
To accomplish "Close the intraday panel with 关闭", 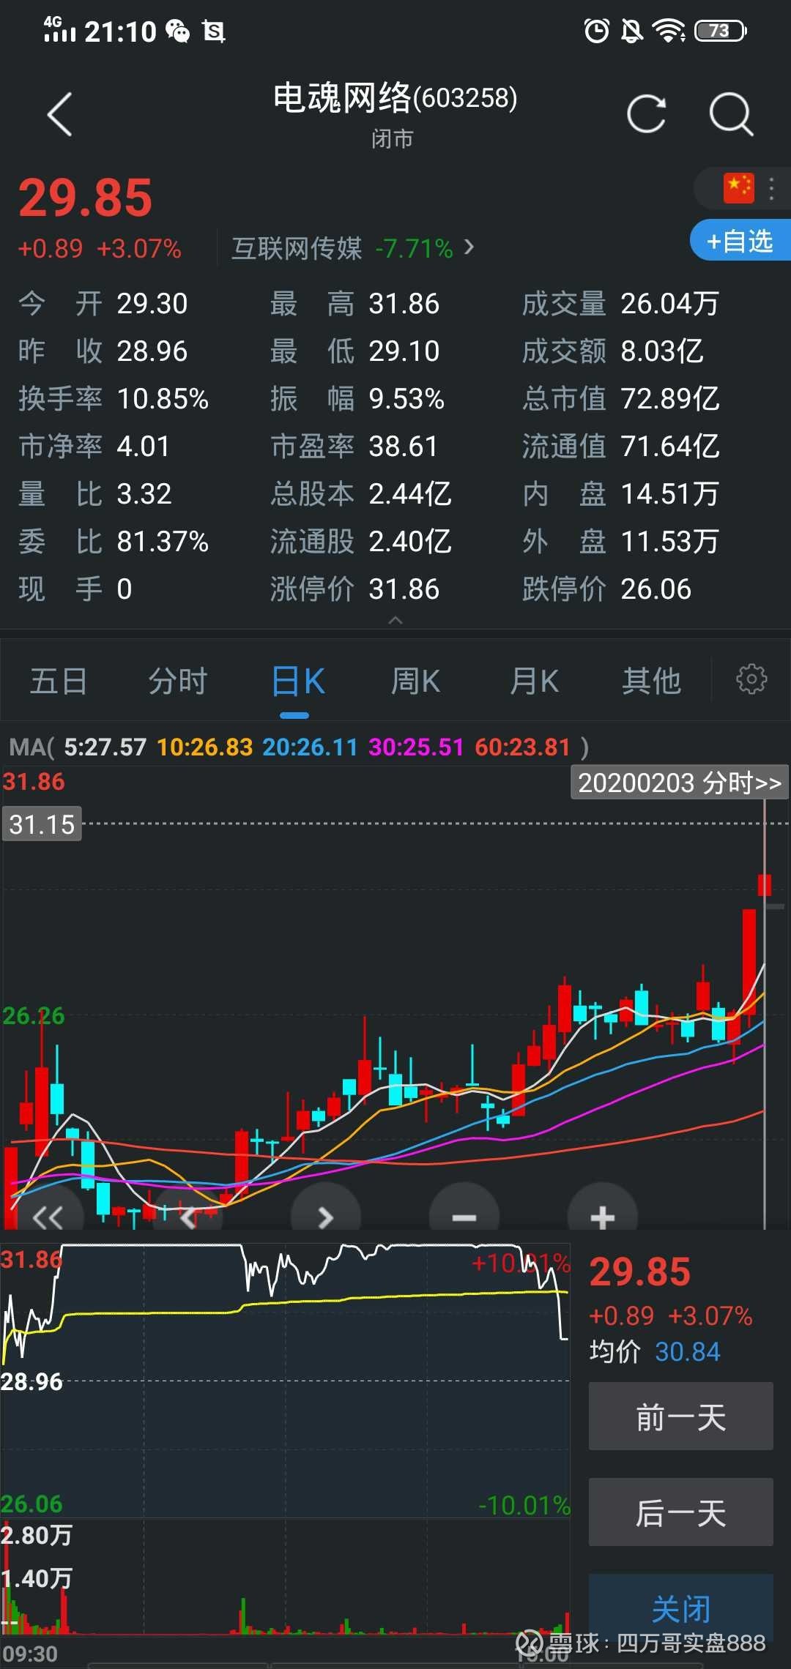I will [x=680, y=1608].
